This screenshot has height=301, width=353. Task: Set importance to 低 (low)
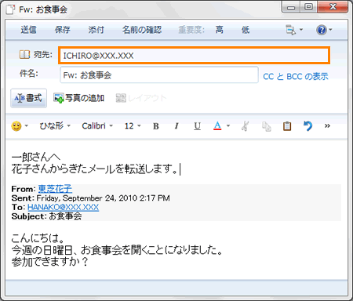pos(246,30)
